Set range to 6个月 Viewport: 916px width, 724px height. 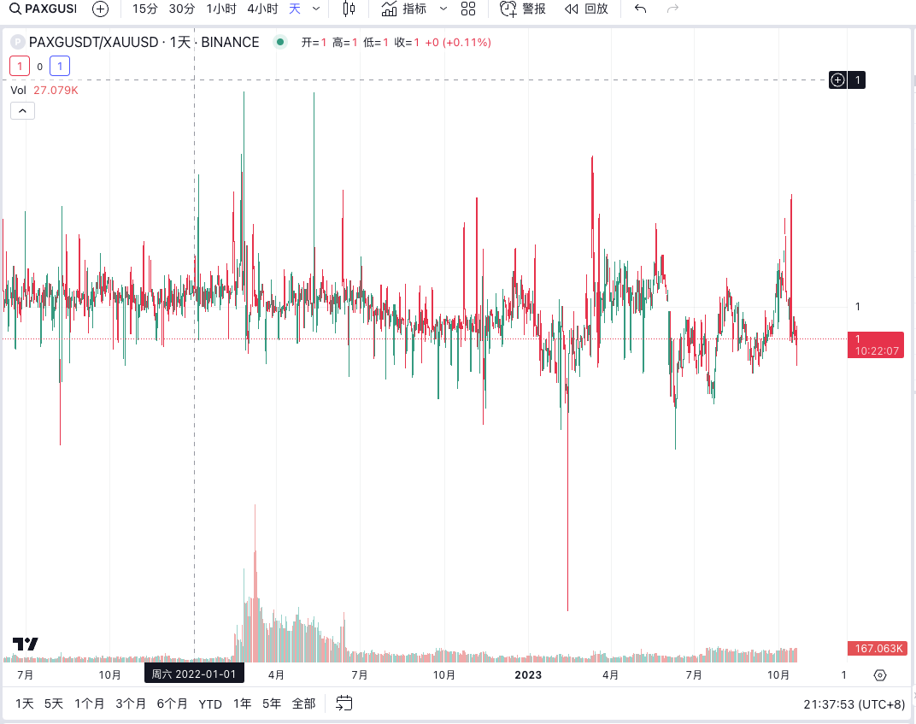pyautogui.click(x=173, y=703)
